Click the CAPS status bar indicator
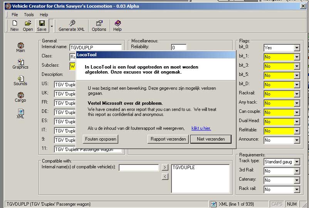Viewport: 309px width, 208px height. click(277, 204)
